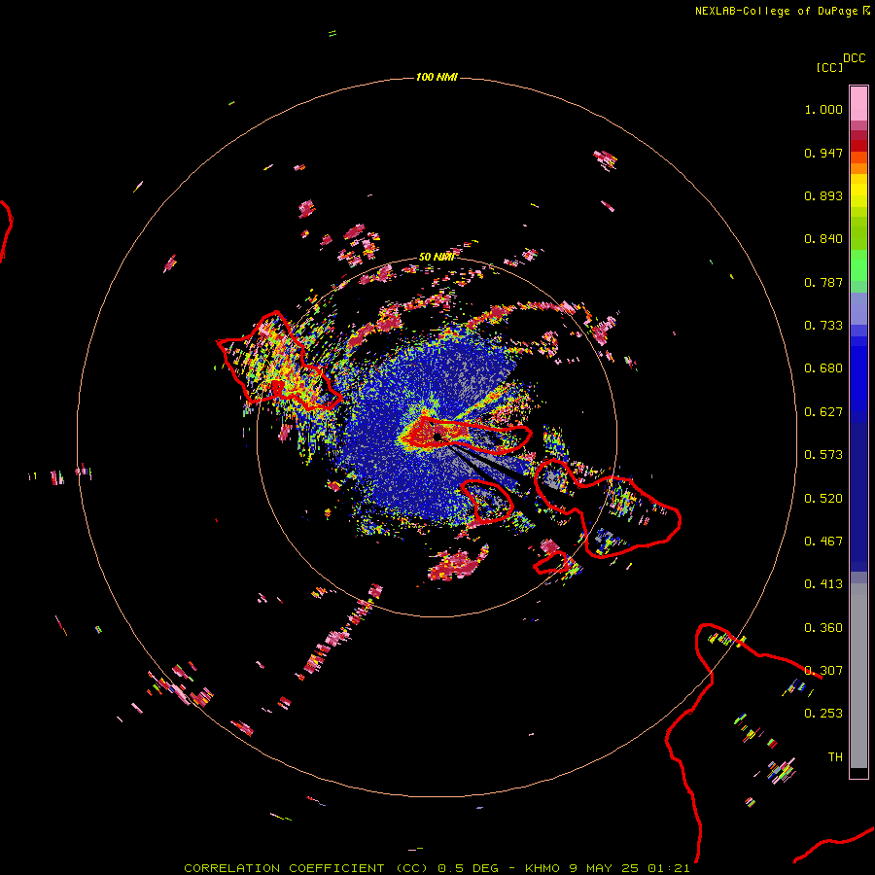Click the TH label on the color scale
The image size is (875, 875).
[835, 757]
